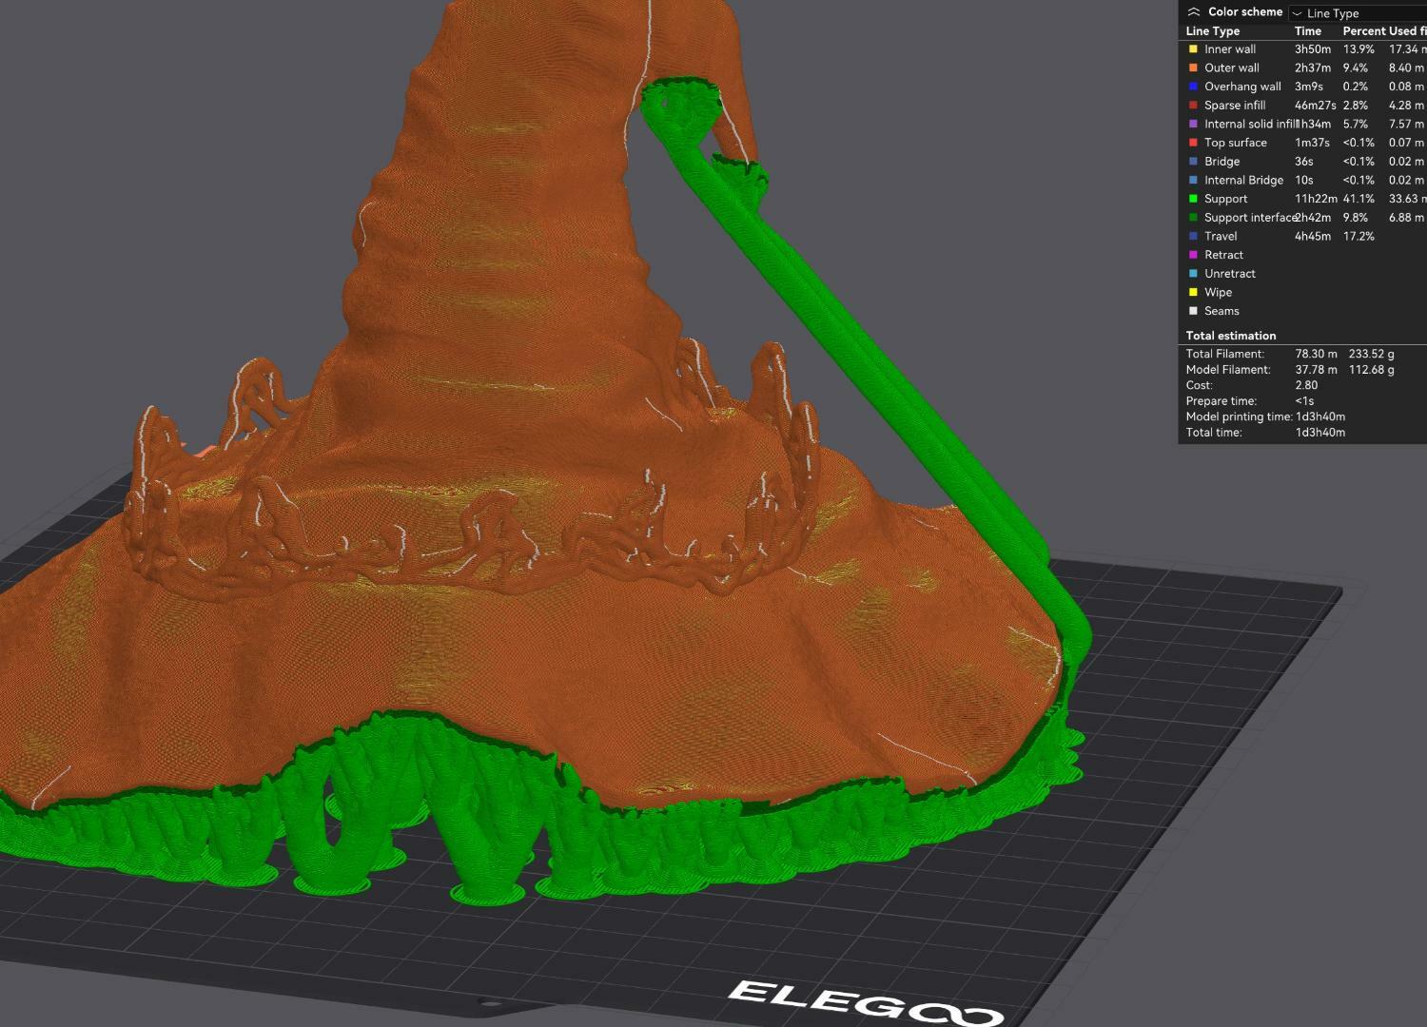Click the Time column header
1427x1027 pixels.
[x=1307, y=31]
